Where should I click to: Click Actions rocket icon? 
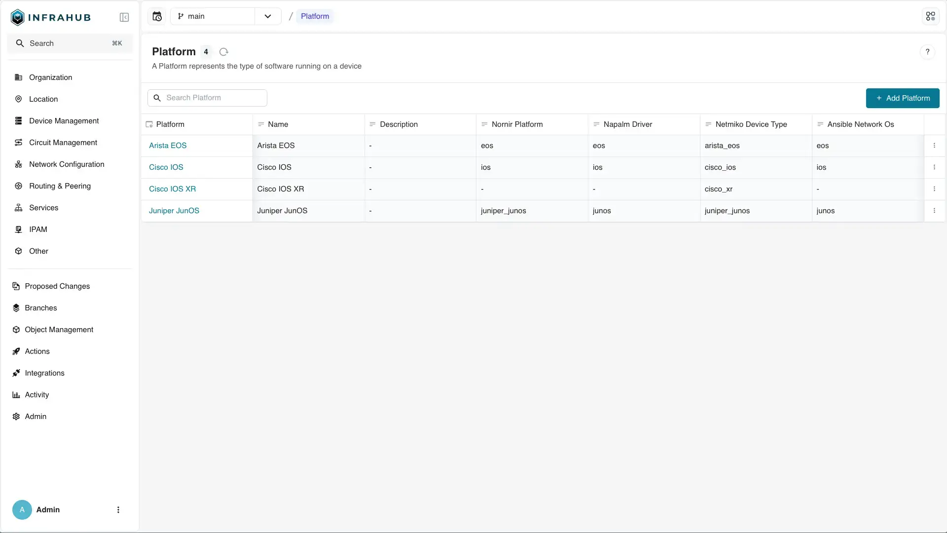tap(16, 351)
